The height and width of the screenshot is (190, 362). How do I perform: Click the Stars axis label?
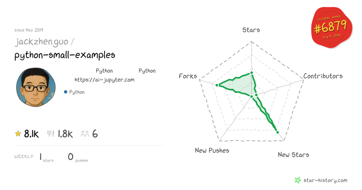point(251,30)
